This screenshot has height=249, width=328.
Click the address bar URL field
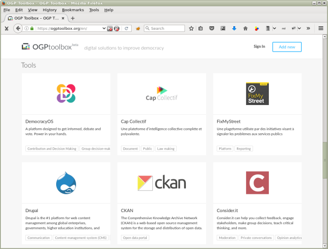(69, 28)
